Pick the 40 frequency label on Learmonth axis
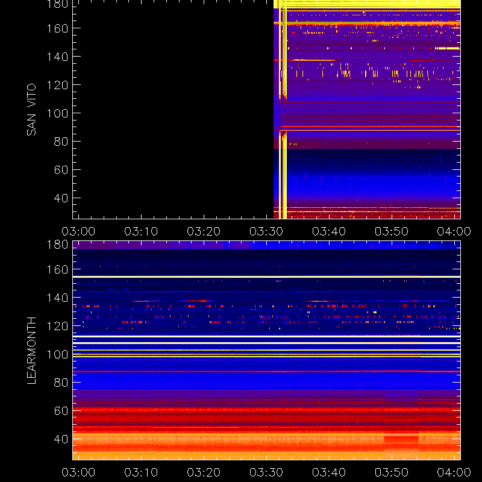The image size is (482, 482). click(61, 439)
